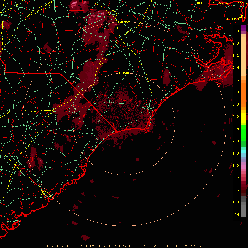Click the NEXLAB-College of DuPage credit text
The height and width of the screenshot is (248, 248).
(220, 3)
